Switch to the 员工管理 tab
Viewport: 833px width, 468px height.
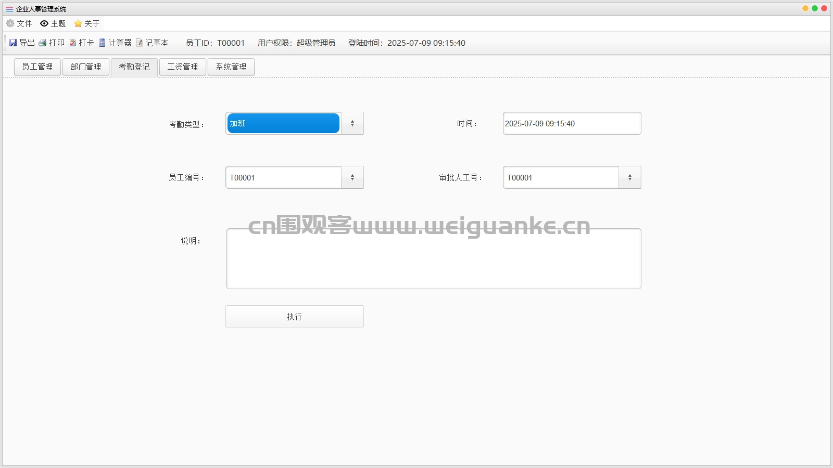tap(37, 67)
